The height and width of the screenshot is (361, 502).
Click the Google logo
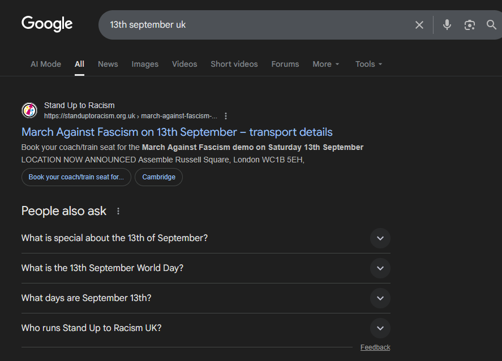[47, 24]
